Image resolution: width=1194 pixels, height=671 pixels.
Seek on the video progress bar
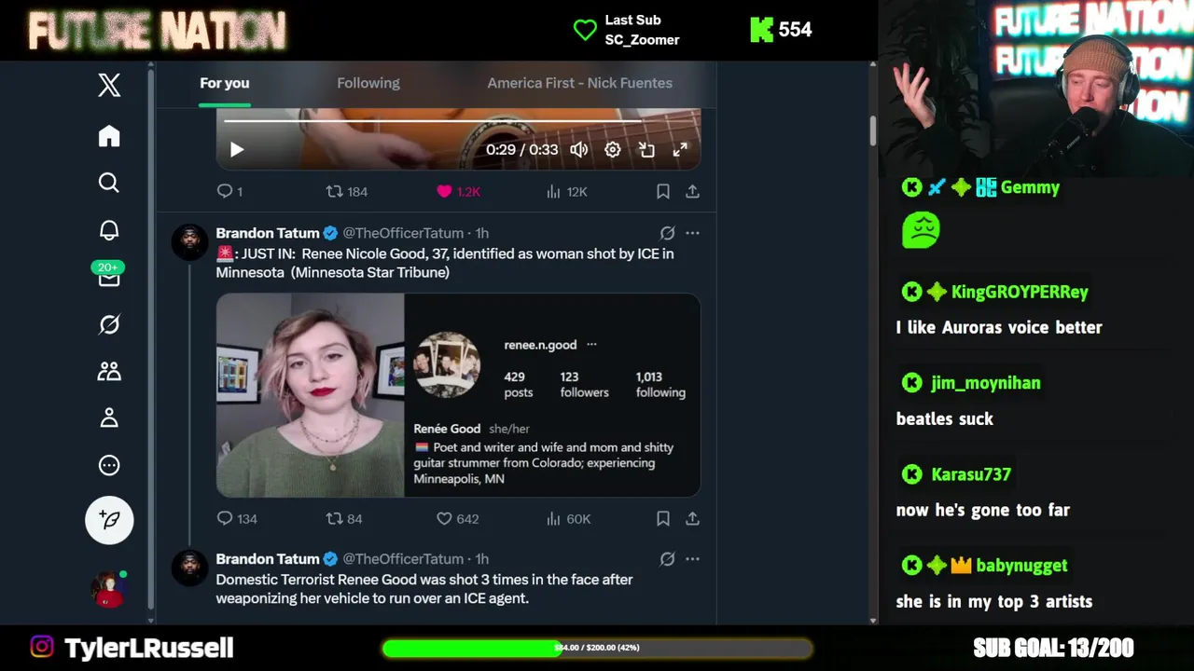[458, 121]
